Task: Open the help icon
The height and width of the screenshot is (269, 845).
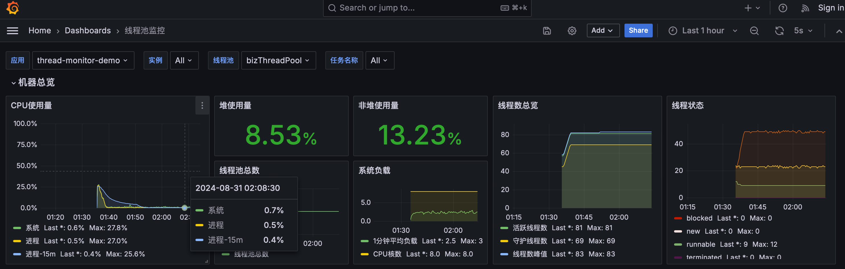Action: click(783, 8)
